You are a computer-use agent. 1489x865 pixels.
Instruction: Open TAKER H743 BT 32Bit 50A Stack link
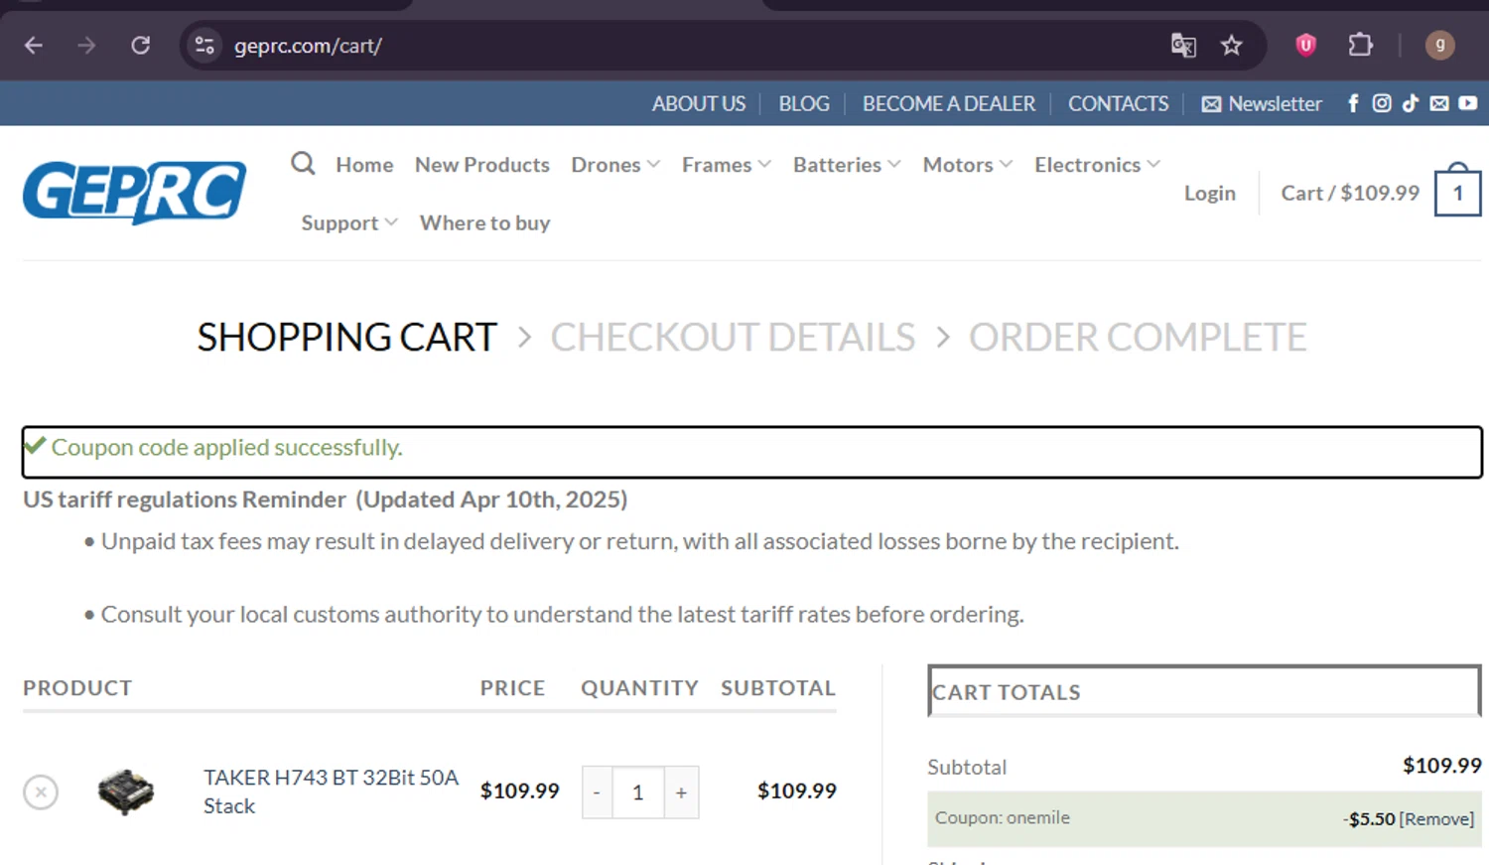[332, 792]
